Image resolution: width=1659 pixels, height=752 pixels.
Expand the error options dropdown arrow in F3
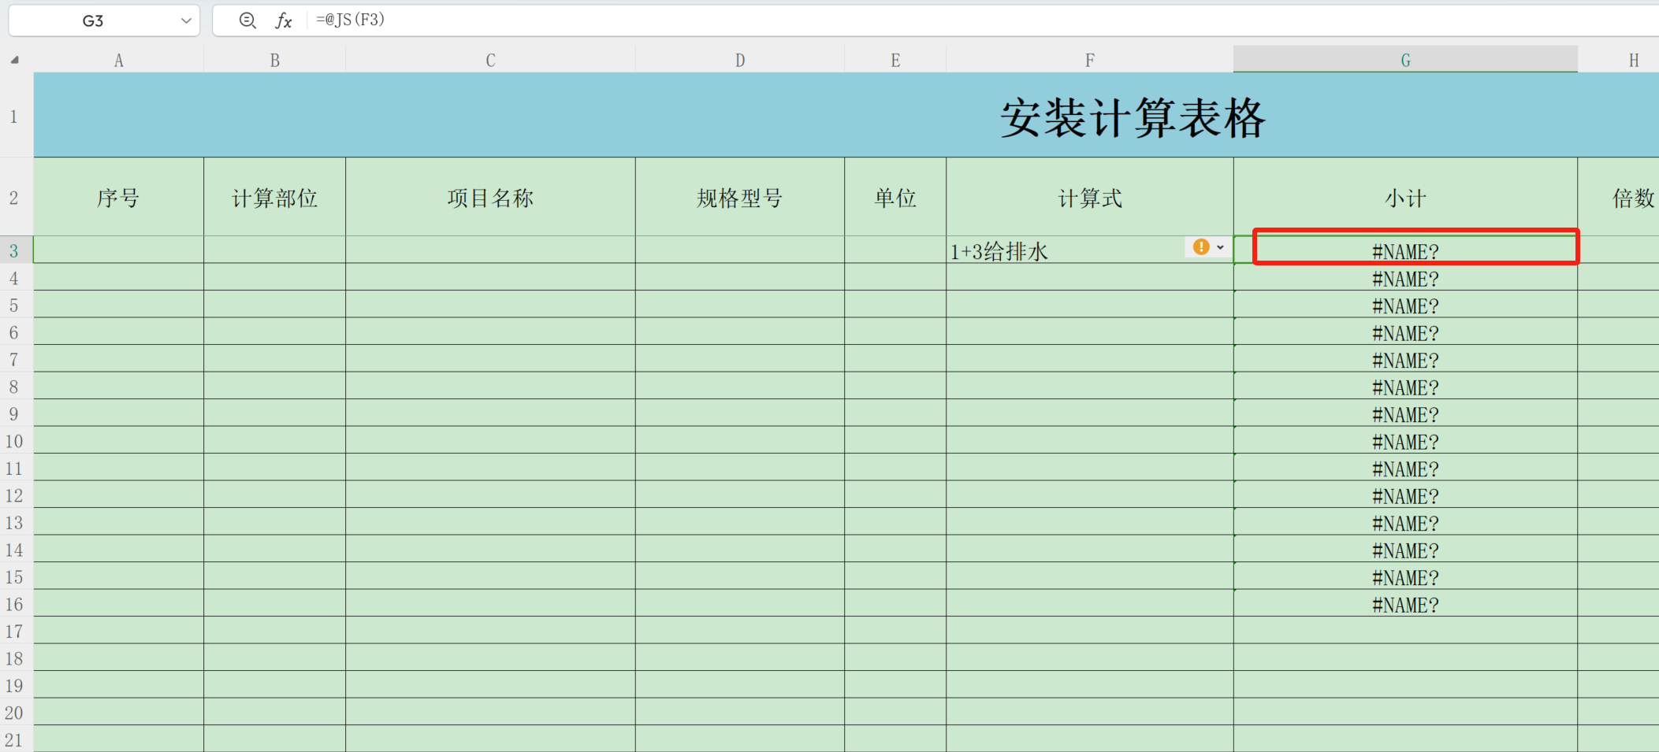[x=1220, y=247]
